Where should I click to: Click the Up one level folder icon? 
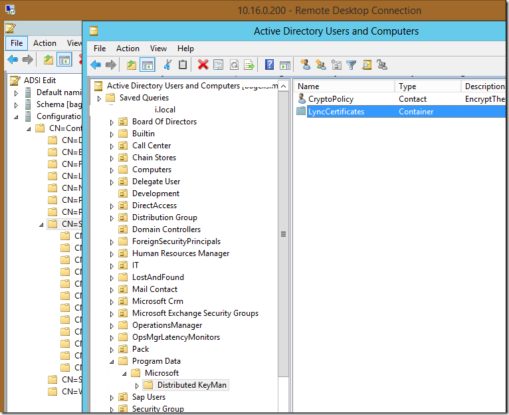point(132,65)
